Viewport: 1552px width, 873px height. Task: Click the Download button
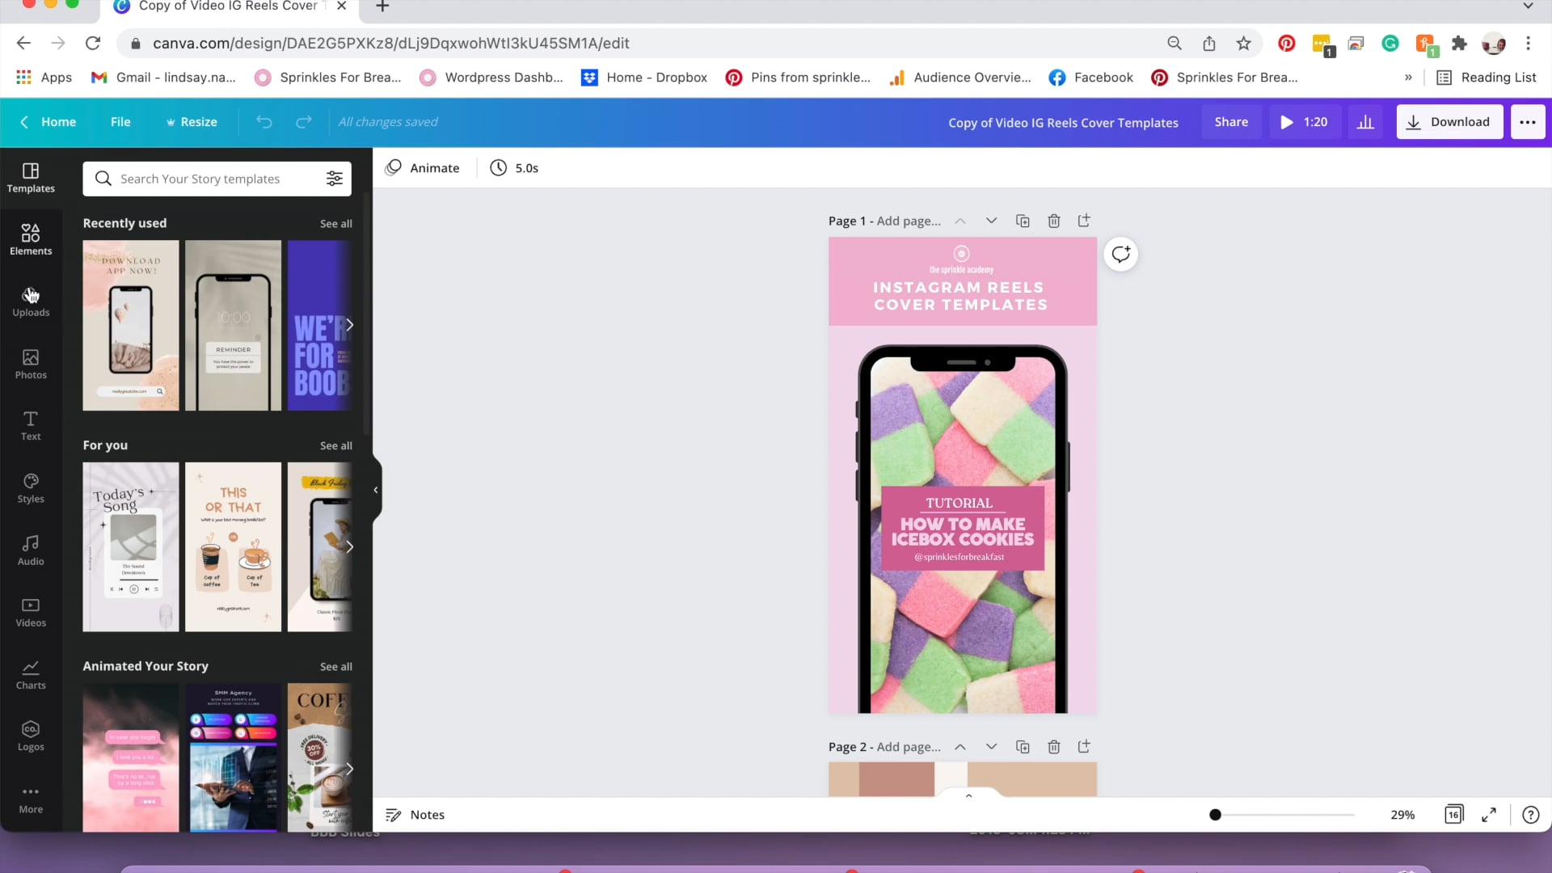[1449, 121]
